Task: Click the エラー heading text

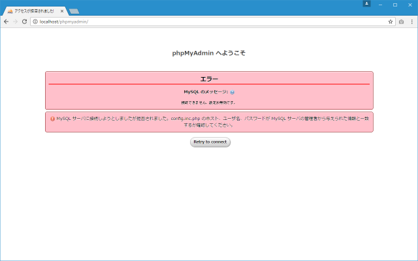Action: (x=209, y=79)
